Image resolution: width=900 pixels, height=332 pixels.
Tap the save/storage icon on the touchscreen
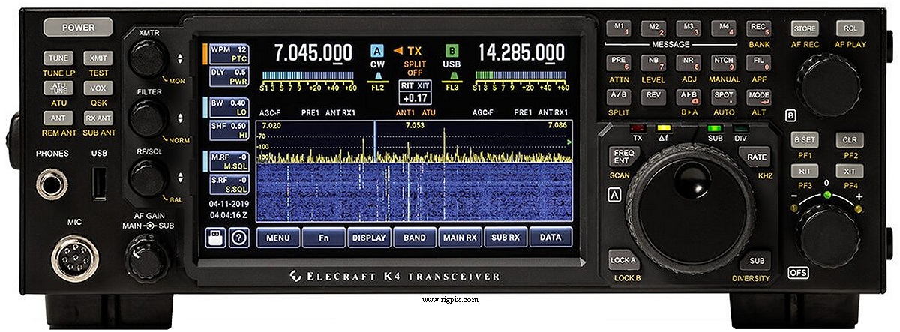[217, 238]
